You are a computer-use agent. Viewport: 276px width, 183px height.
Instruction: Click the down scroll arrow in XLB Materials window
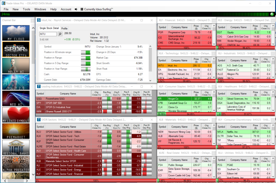214,143
